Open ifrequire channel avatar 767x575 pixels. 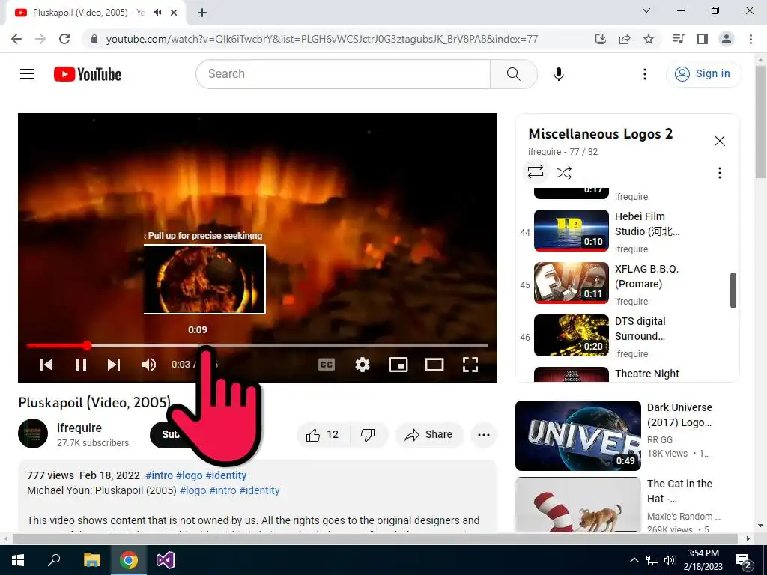pyautogui.click(x=33, y=433)
